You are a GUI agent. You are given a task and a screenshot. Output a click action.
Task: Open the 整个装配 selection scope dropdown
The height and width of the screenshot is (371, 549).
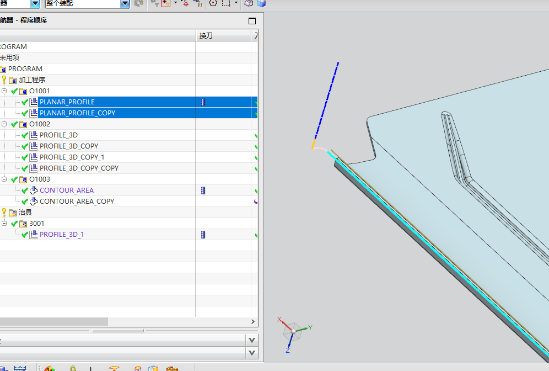125,4
